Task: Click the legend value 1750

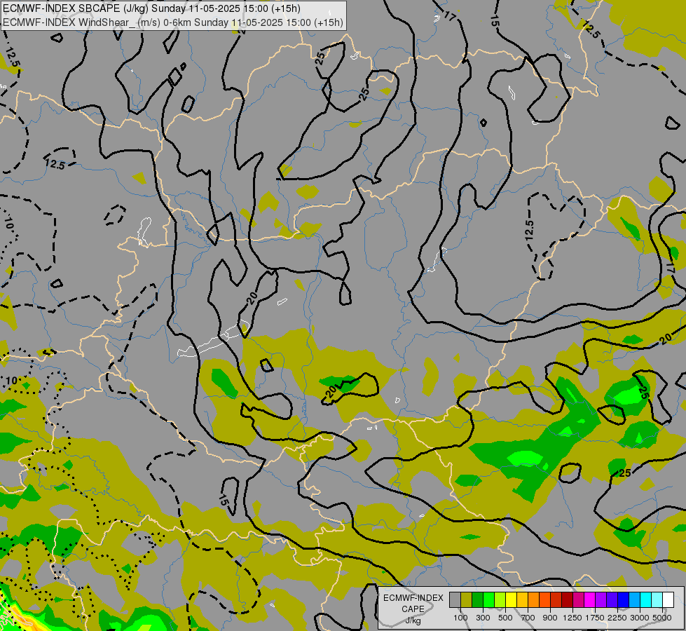Action: [x=595, y=618]
